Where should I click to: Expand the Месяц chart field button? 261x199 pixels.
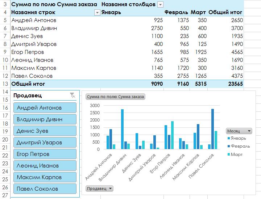pos(239,131)
